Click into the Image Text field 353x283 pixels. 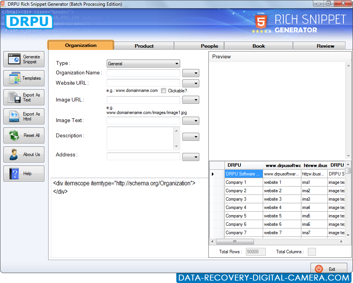tap(143, 121)
